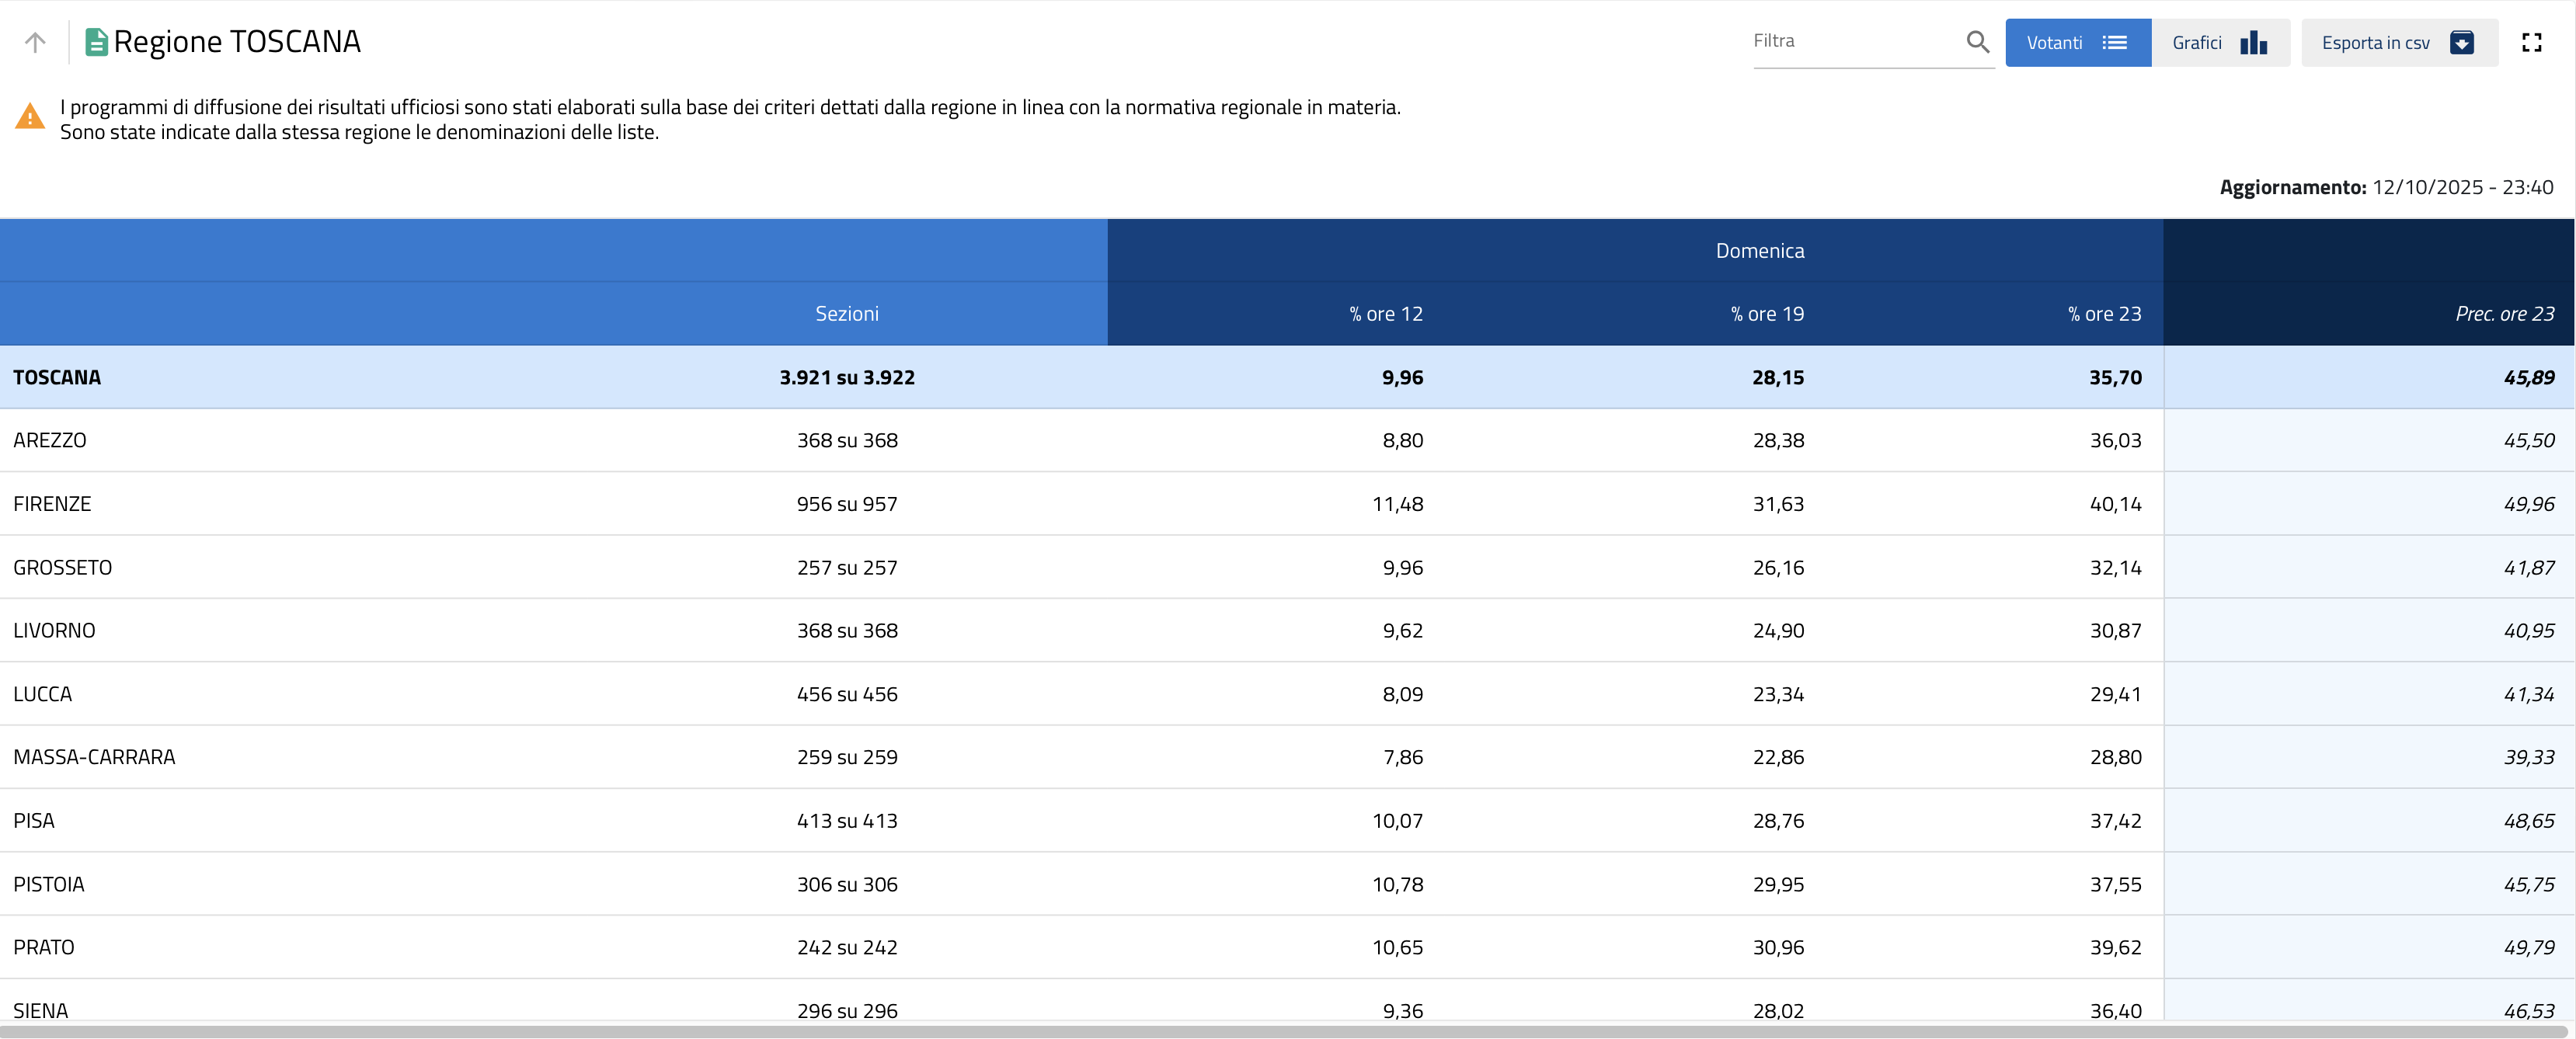Click the orange warning triangle icon

(30, 117)
